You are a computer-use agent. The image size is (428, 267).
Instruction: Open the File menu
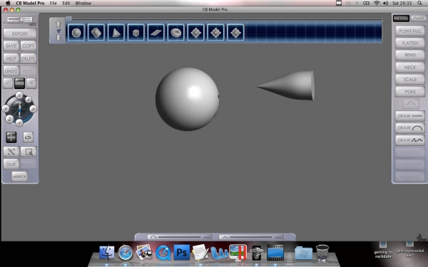[x=53, y=3]
